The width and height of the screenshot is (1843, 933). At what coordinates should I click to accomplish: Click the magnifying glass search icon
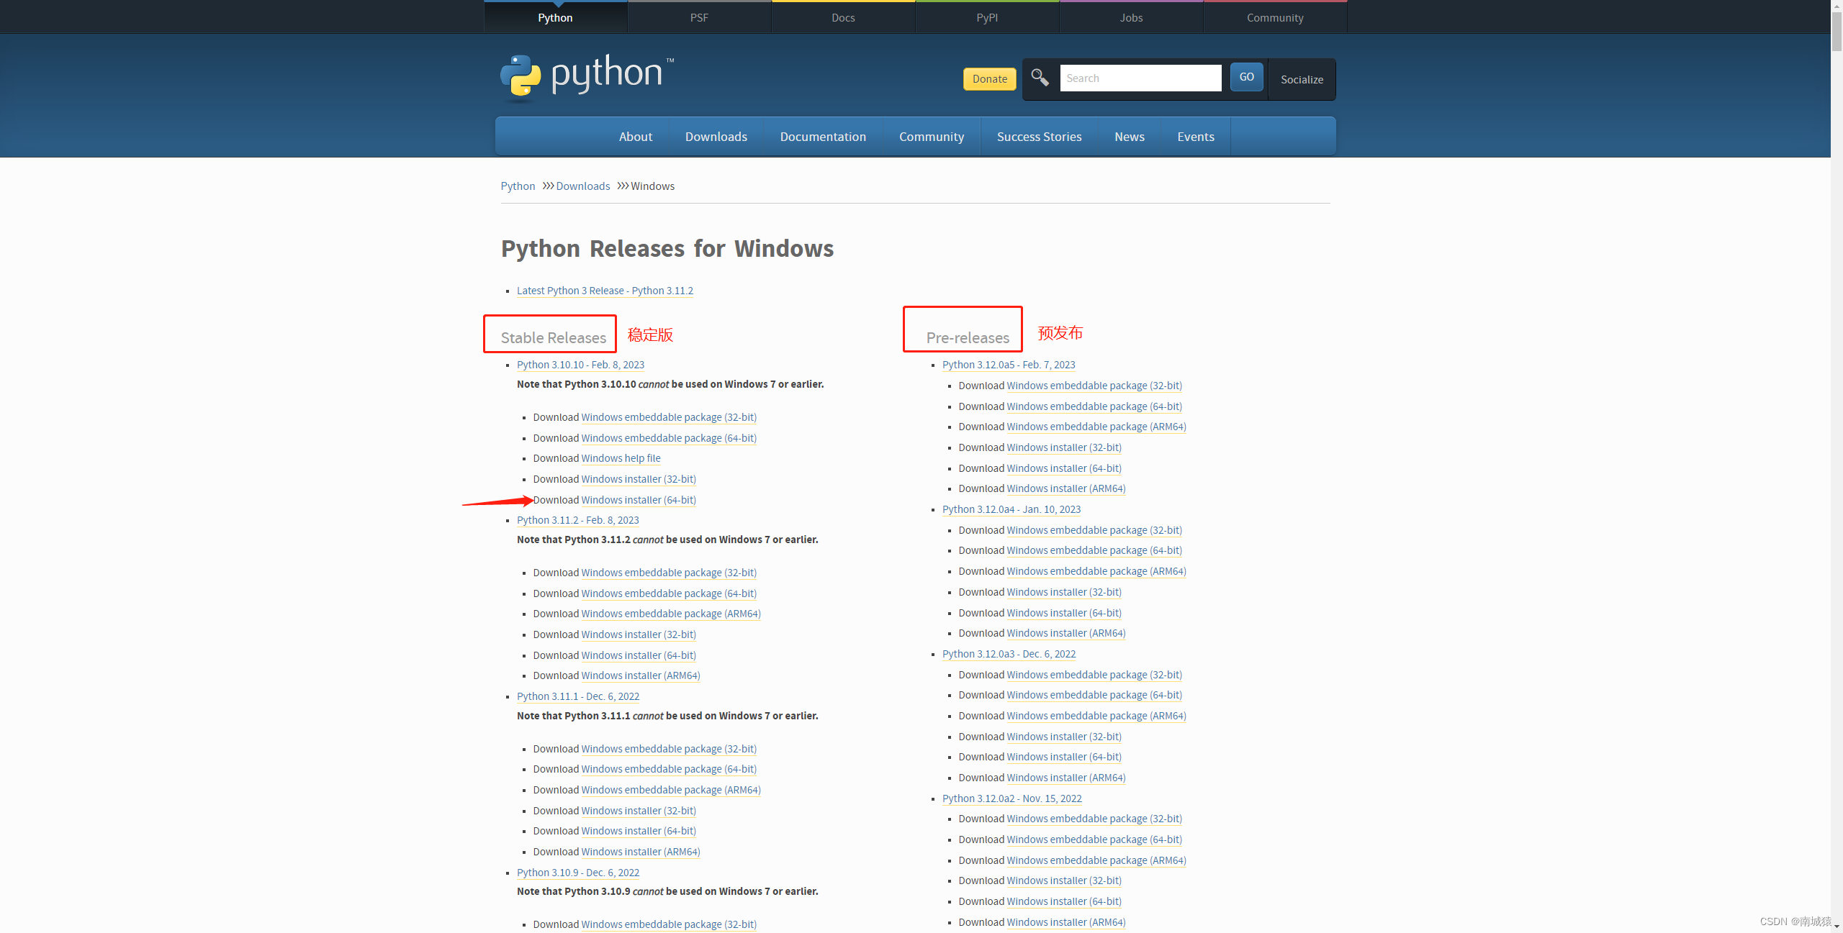[x=1040, y=78]
